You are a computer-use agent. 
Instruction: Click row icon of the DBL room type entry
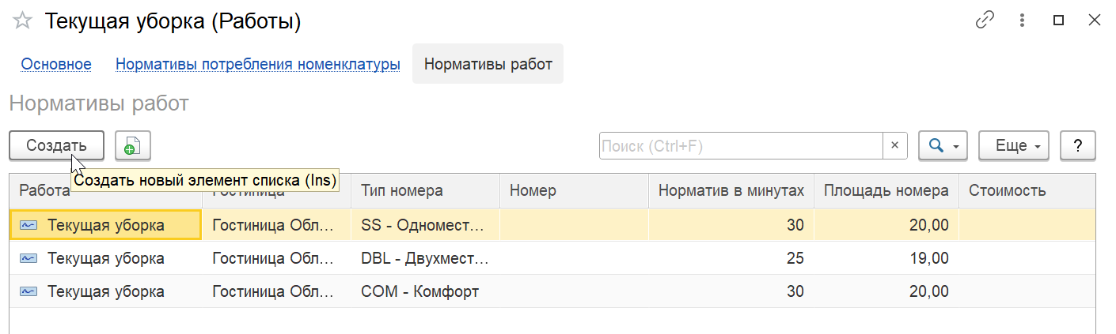[x=28, y=258]
